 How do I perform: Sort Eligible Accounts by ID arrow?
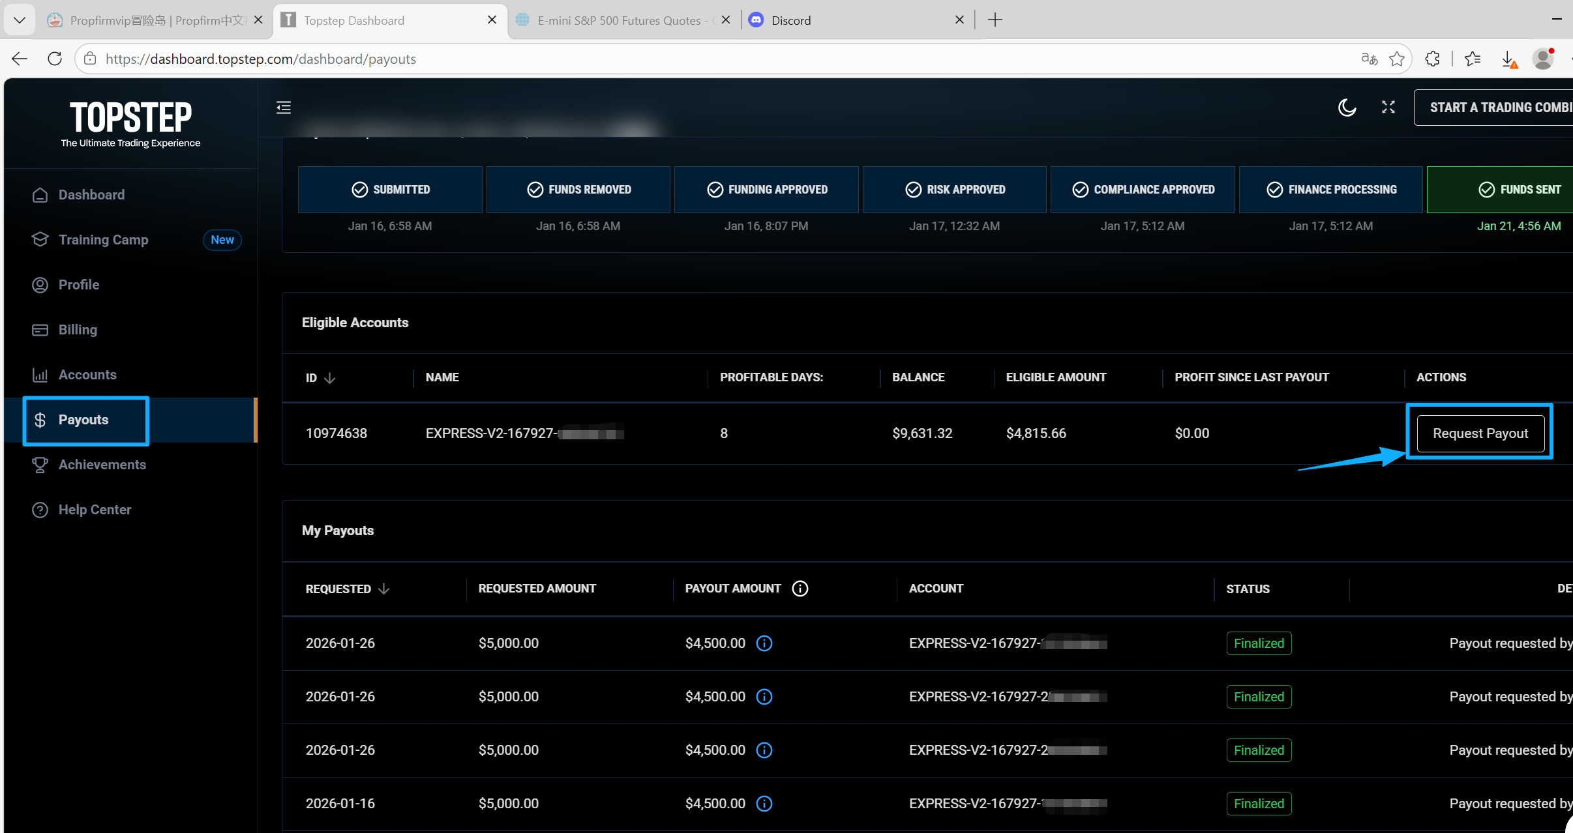coord(330,378)
